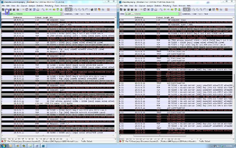The width and height of the screenshot is (236, 148).
Task: Go forward in packet history, left window
Action: coord(50,9)
